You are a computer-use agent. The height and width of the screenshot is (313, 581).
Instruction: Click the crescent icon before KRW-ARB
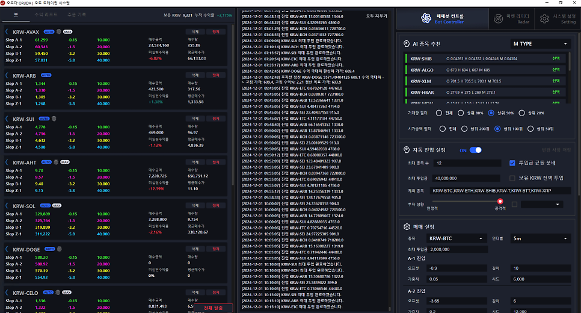click(x=7, y=75)
